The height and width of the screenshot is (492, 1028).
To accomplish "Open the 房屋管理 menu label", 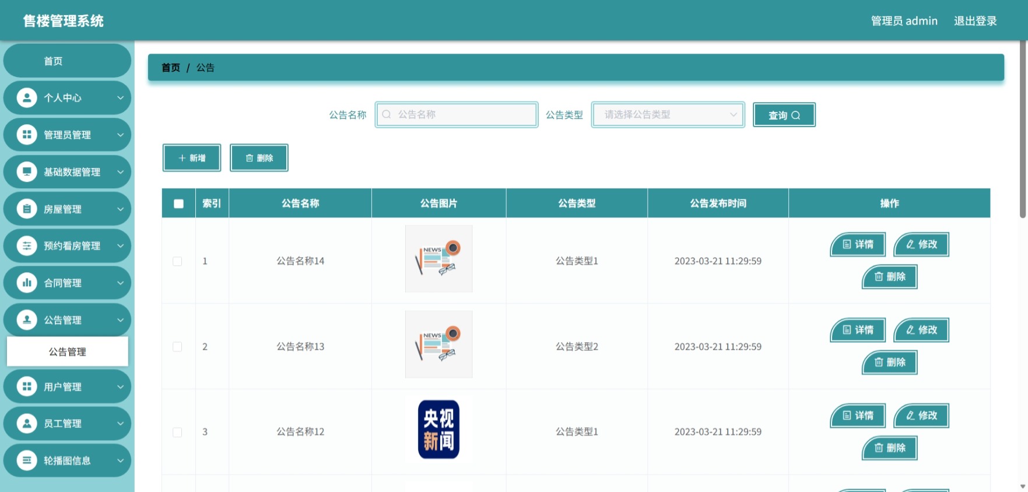I will coord(62,209).
